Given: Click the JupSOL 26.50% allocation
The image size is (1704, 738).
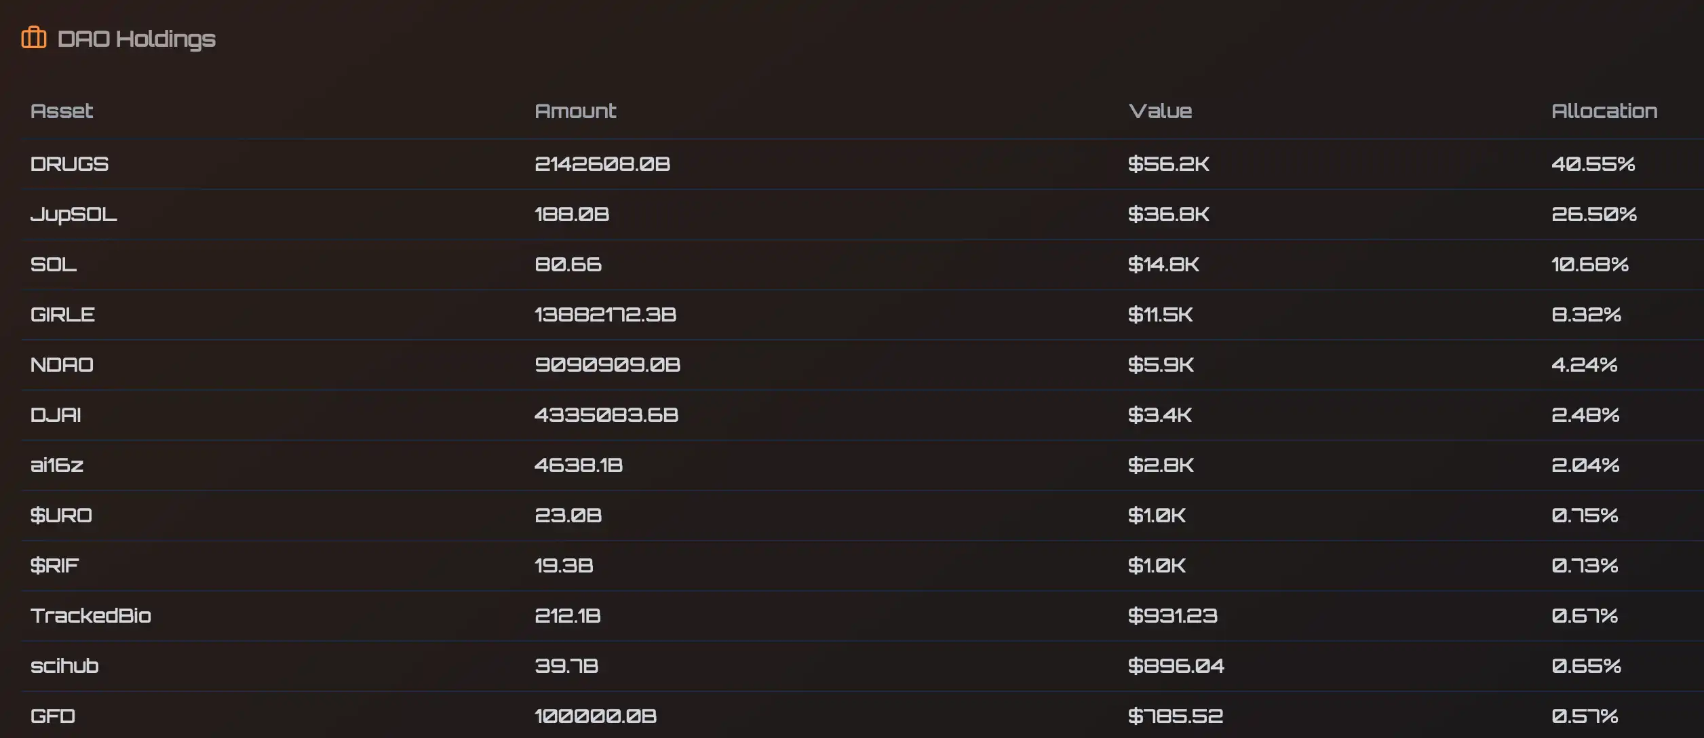Looking at the screenshot, I should (x=1594, y=214).
